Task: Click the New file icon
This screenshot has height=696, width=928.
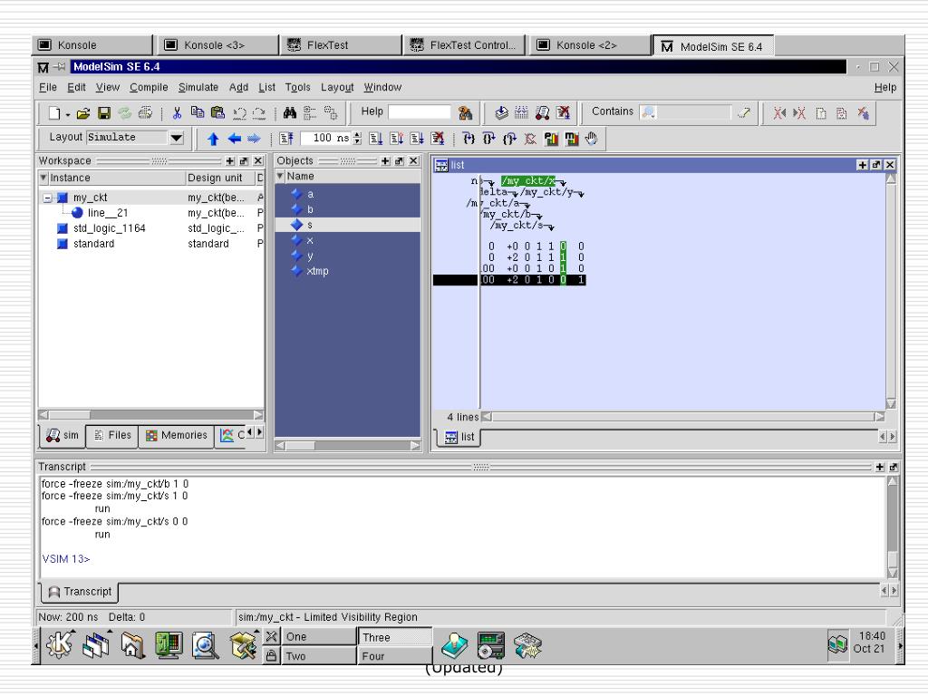Action: point(54,113)
